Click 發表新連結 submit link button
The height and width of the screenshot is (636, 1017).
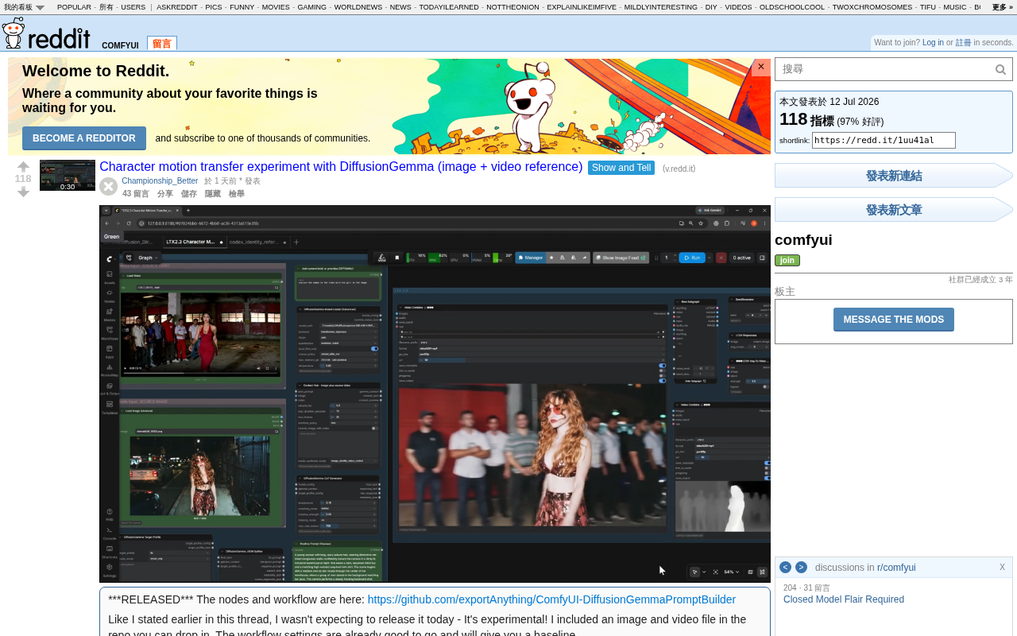(894, 176)
